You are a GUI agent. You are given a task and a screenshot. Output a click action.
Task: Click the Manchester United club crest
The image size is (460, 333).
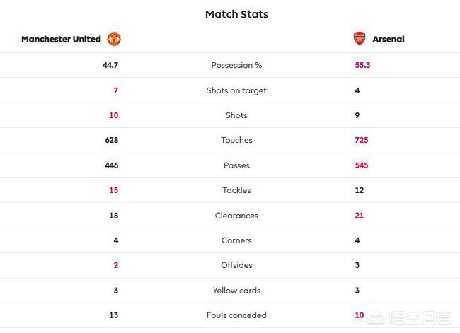[114, 39]
